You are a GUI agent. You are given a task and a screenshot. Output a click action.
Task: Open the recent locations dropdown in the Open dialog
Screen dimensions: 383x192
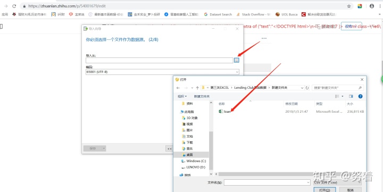point(192,88)
